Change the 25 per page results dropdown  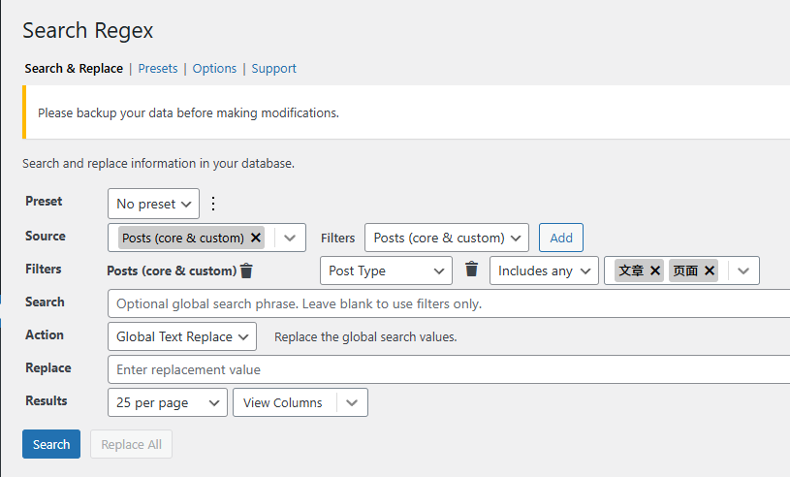click(x=167, y=403)
